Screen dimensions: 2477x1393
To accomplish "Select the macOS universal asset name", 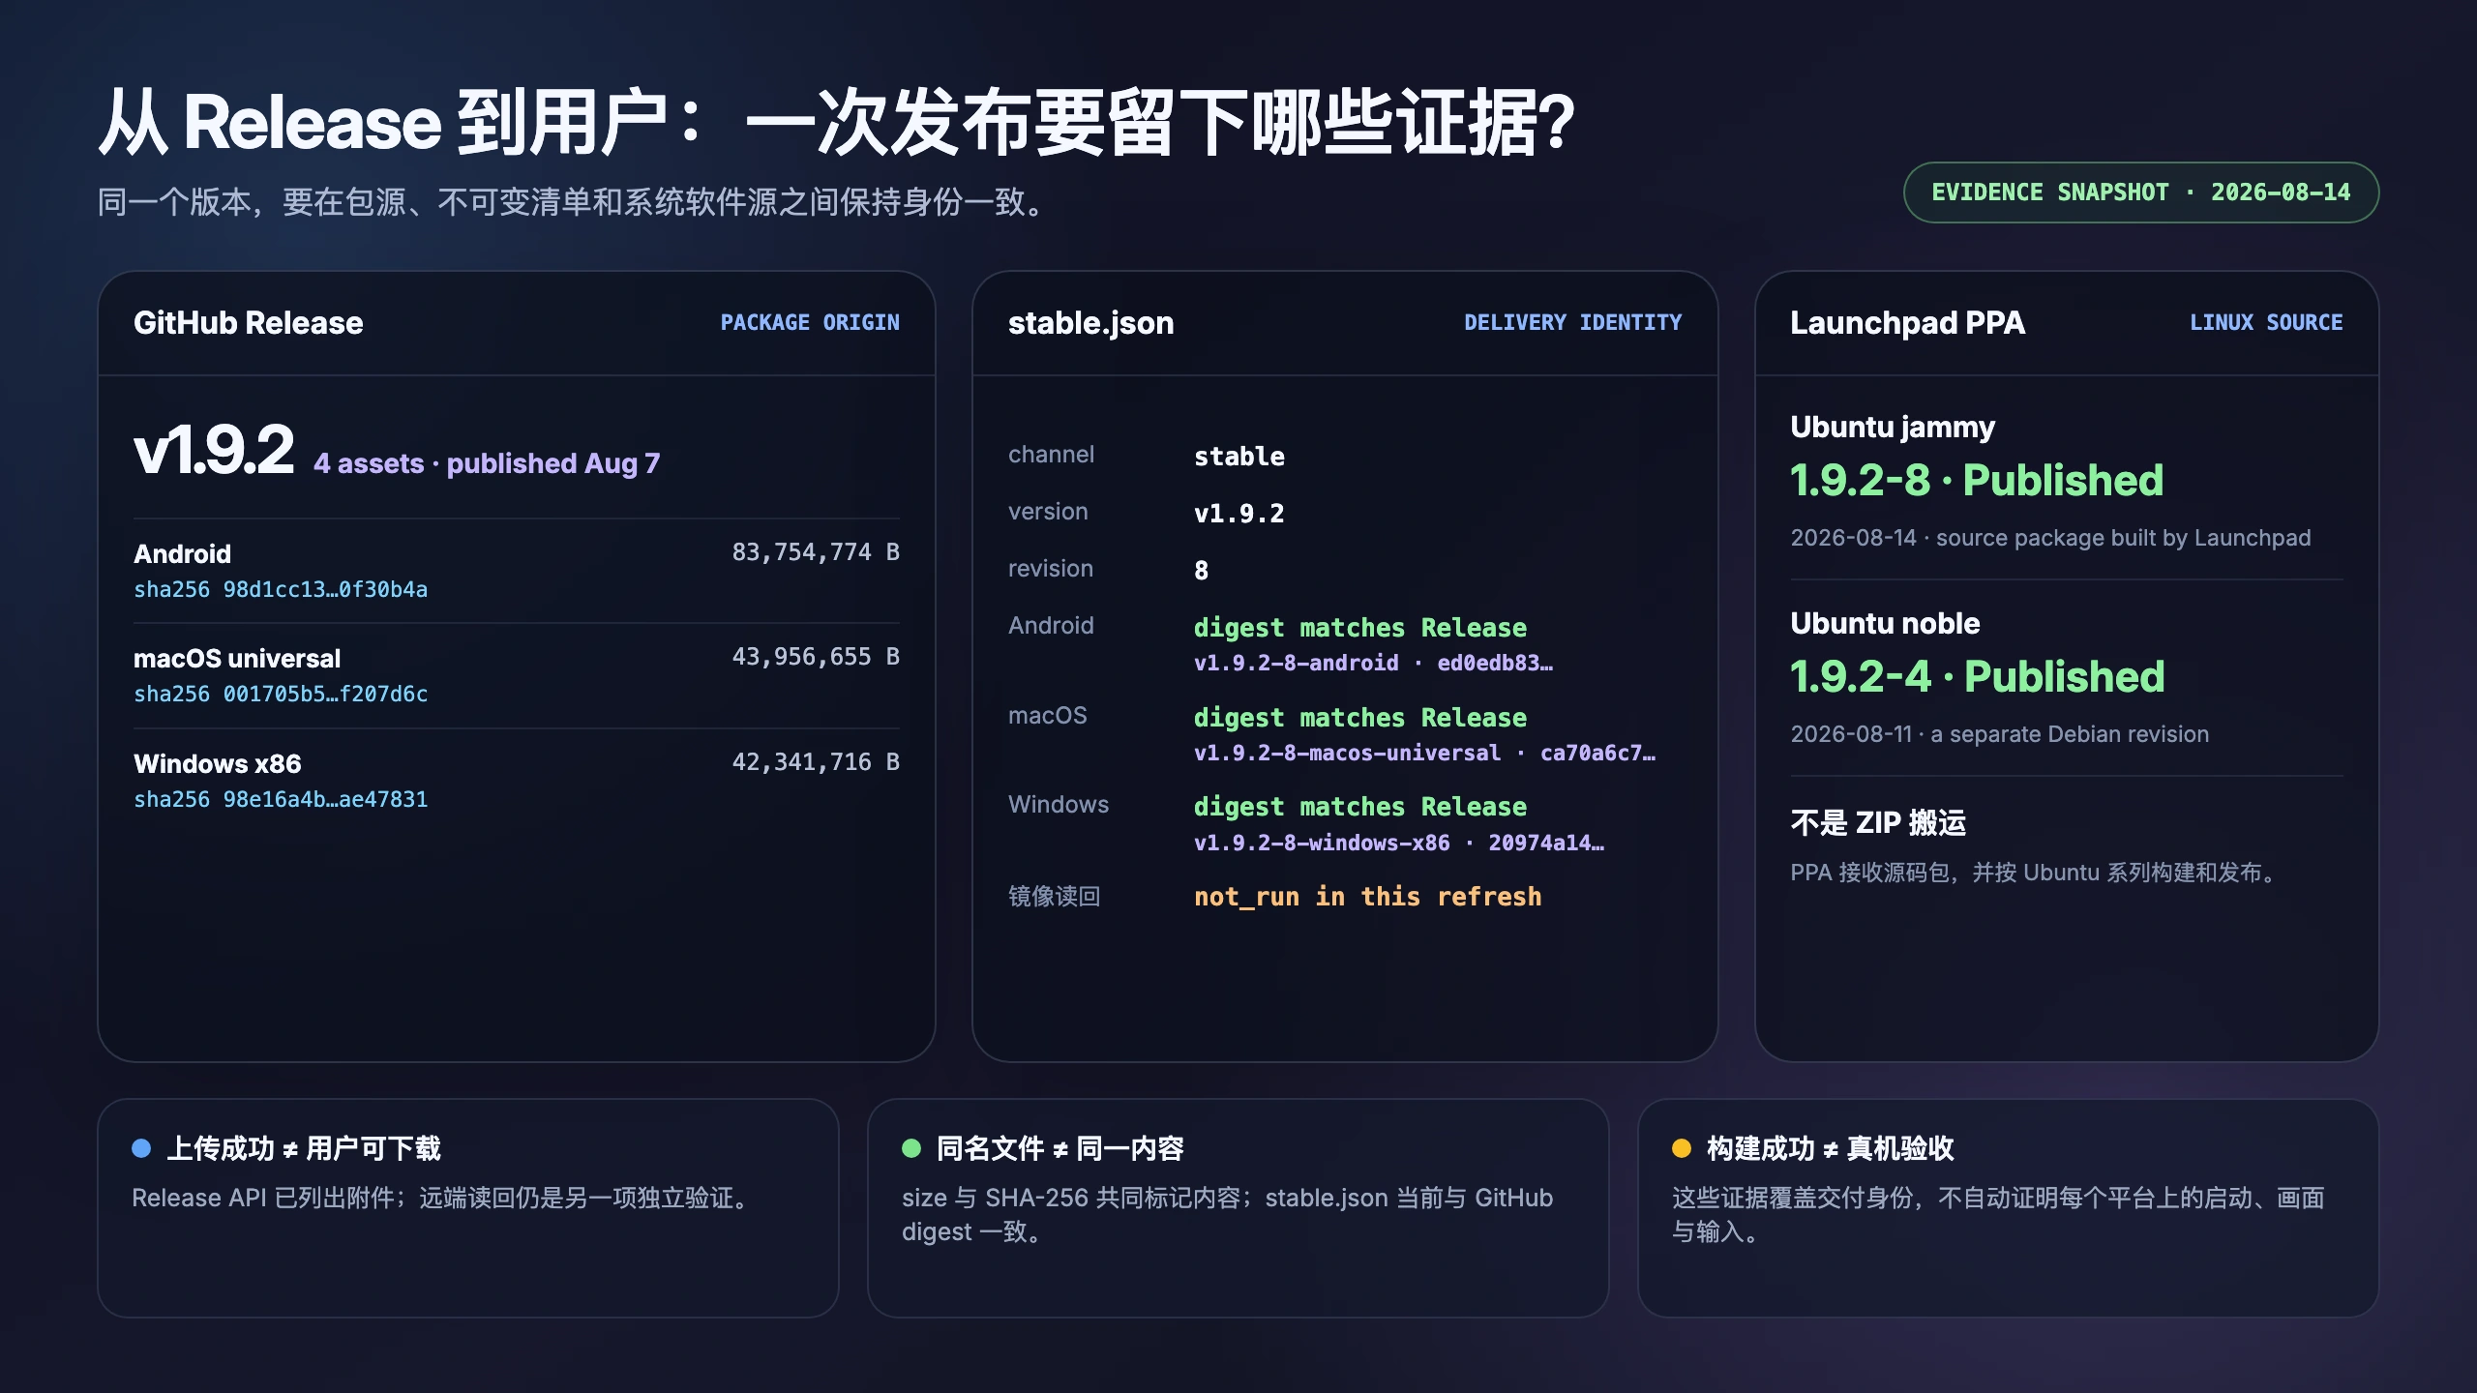I will (x=237, y=658).
